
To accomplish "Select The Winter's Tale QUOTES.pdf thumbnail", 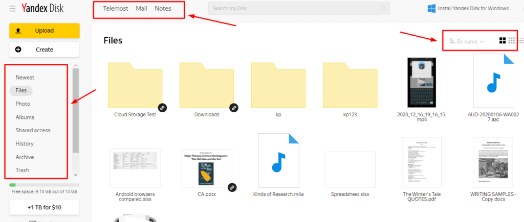I will 422,162.
